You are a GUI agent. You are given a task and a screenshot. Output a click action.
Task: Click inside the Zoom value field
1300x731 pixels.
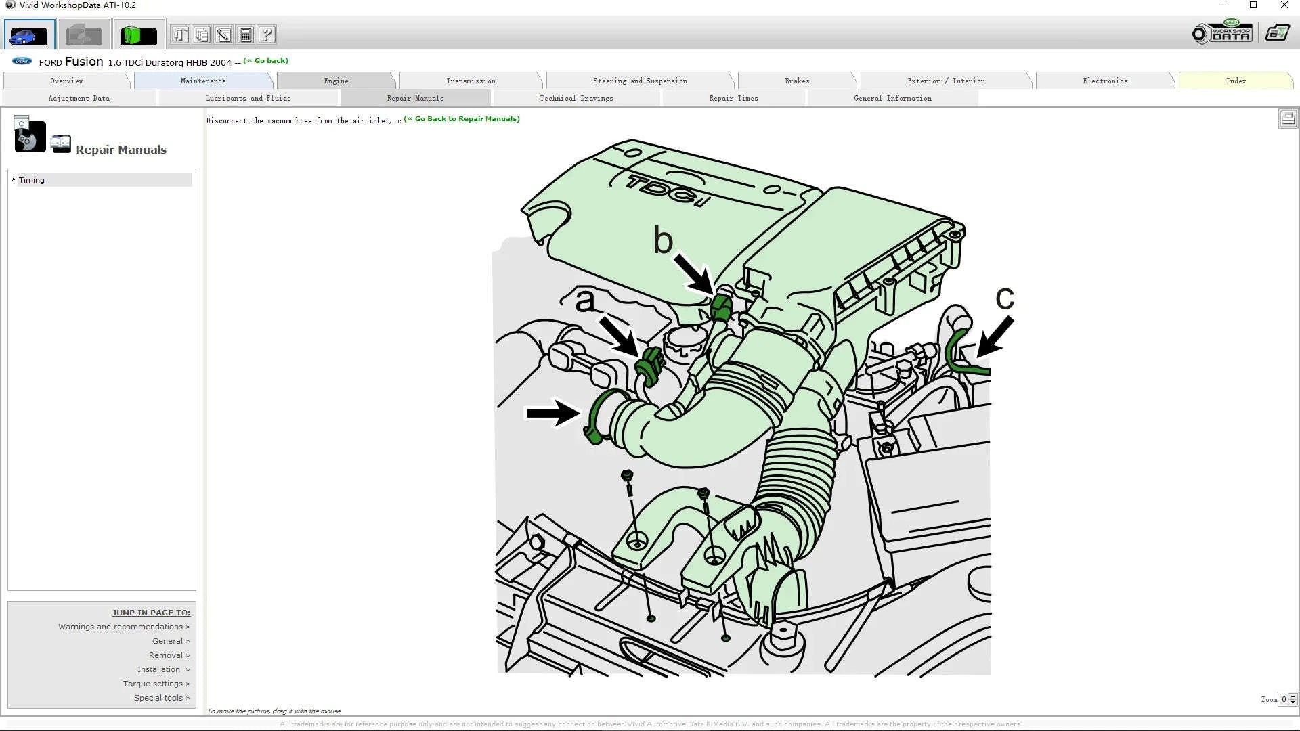tap(1283, 699)
